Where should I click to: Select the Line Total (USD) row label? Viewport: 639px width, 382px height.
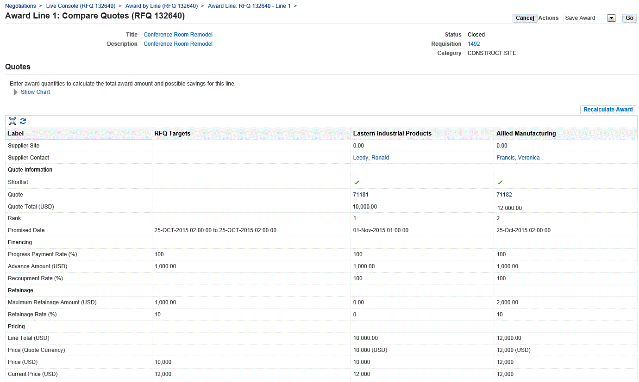pos(29,338)
